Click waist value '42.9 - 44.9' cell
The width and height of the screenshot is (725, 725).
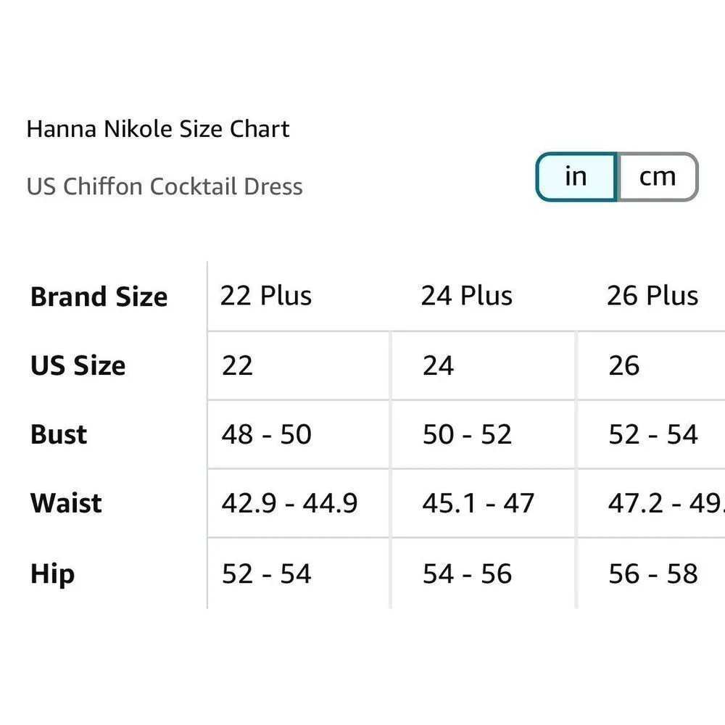pyautogui.click(x=290, y=503)
